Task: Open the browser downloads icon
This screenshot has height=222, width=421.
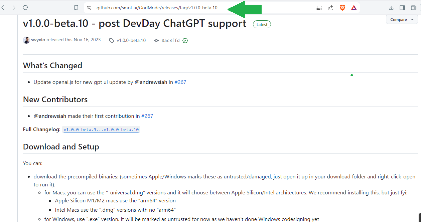Action: 391,8
